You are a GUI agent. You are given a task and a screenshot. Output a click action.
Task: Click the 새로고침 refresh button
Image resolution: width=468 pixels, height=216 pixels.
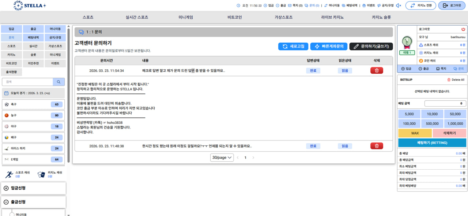tap(293, 46)
